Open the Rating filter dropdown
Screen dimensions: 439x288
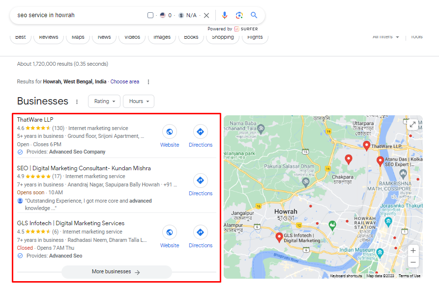point(104,101)
